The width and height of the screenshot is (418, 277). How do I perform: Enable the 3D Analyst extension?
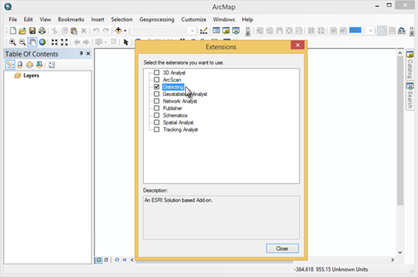(157, 73)
